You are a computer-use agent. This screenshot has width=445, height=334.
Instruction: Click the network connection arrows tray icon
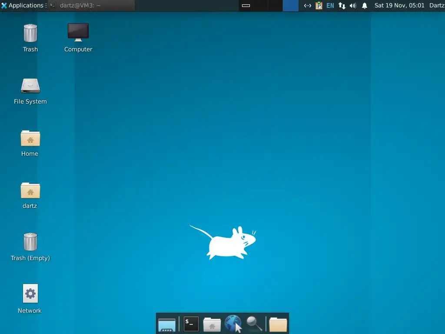[308, 5]
